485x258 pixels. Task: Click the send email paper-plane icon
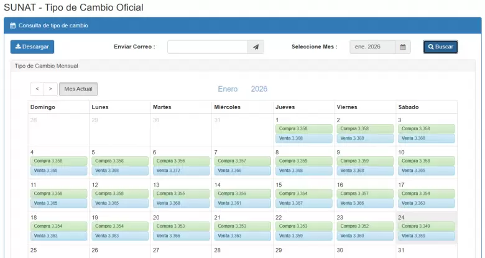click(256, 47)
